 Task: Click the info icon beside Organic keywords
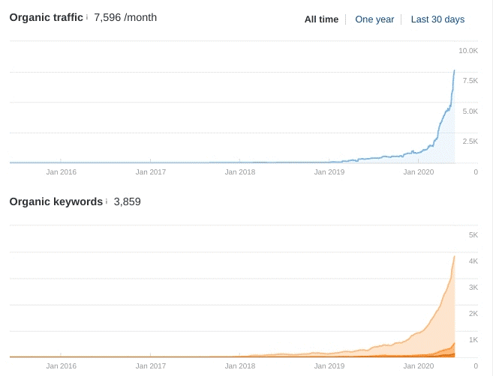(107, 201)
